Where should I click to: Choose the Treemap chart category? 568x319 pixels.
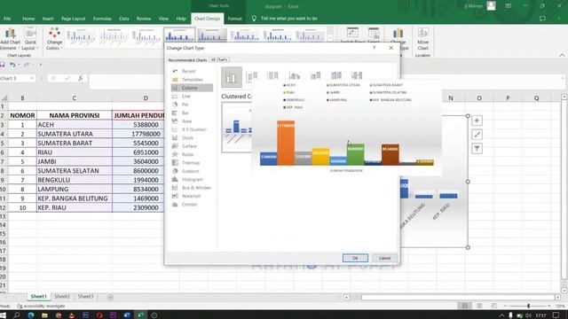point(191,163)
